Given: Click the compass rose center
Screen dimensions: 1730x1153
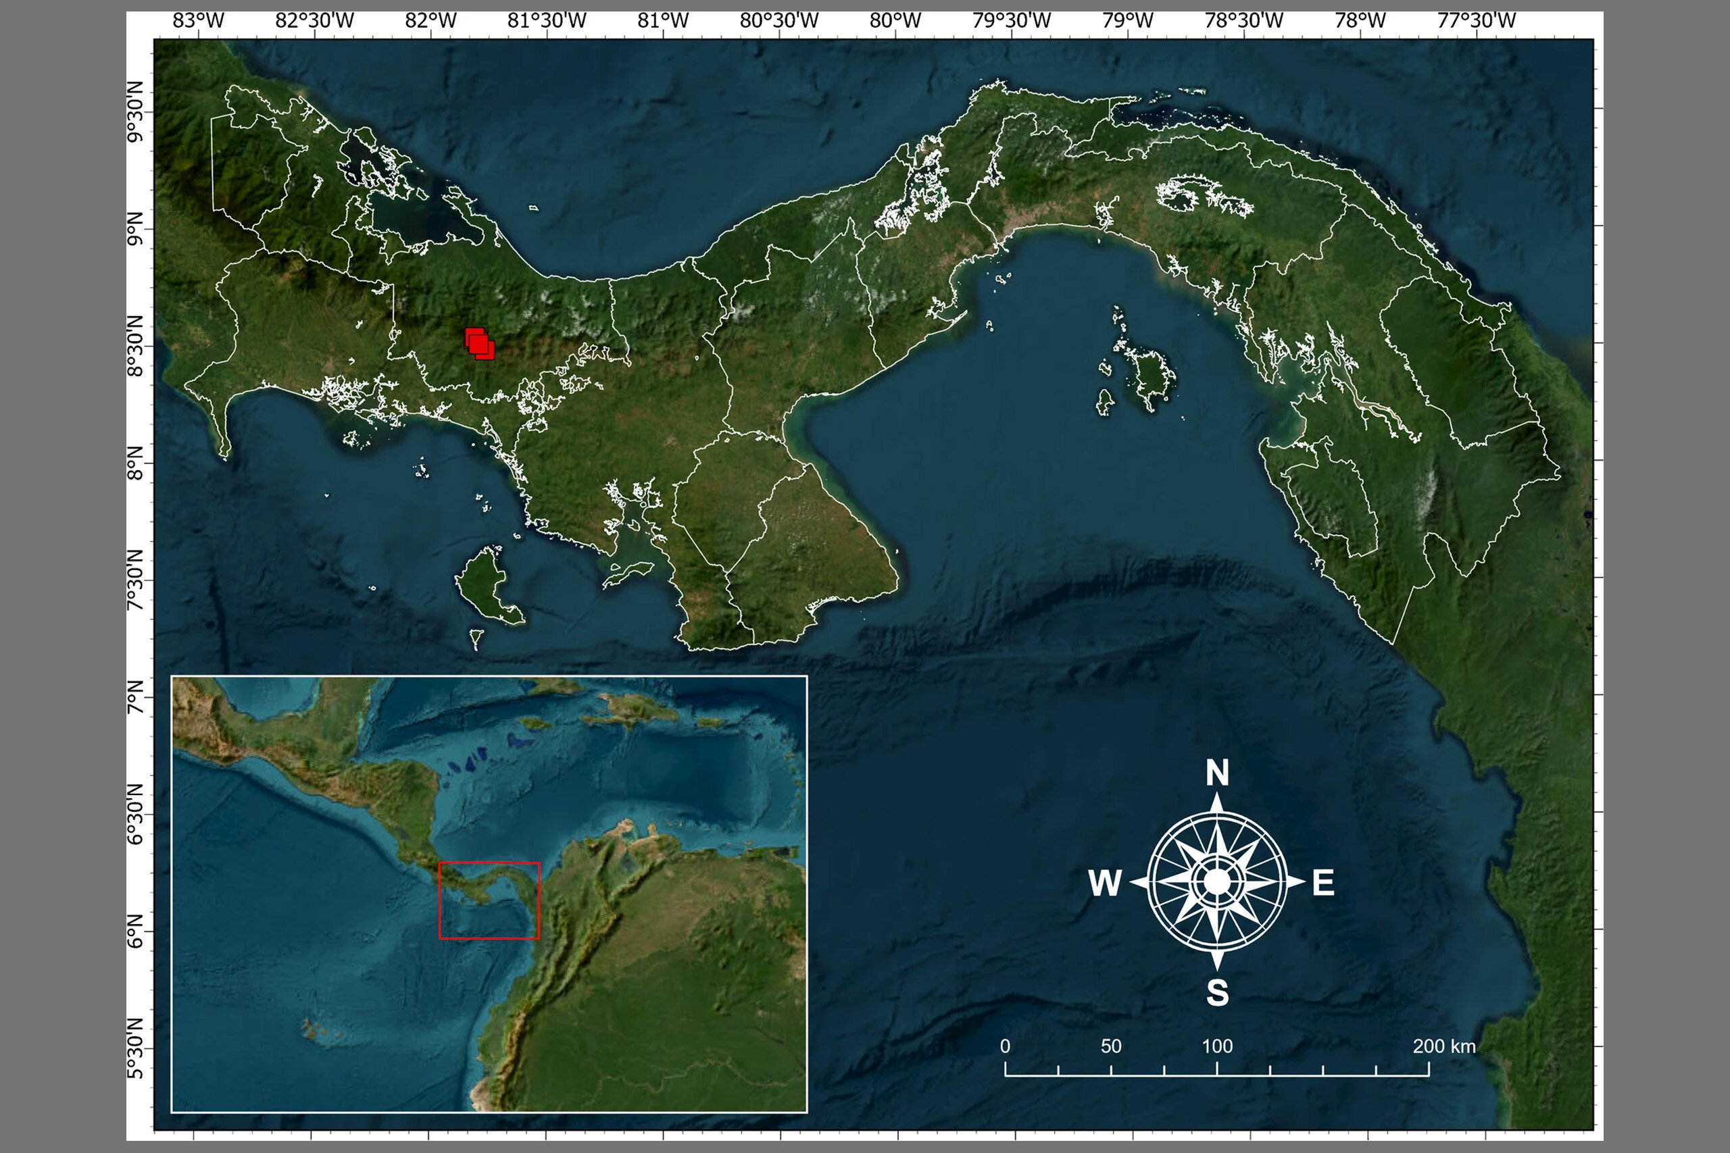Looking at the screenshot, I should 1216,881.
